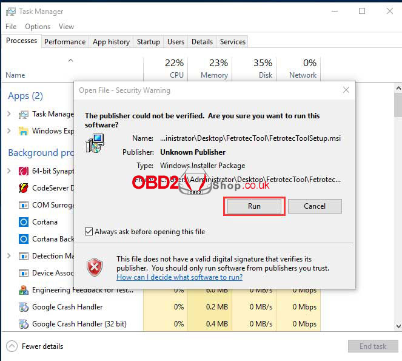Cancel the security warning dialog
The height and width of the screenshot is (361, 402).
click(315, 206)
